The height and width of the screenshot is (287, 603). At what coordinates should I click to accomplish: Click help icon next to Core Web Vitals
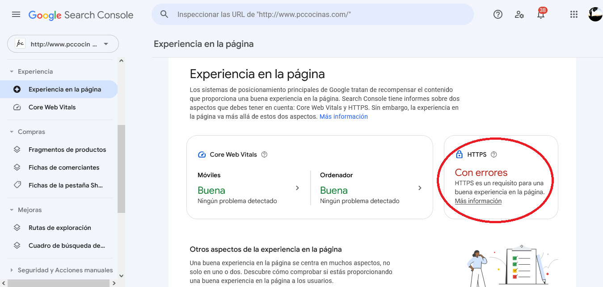pyautogui.click(x=264, y=154)
